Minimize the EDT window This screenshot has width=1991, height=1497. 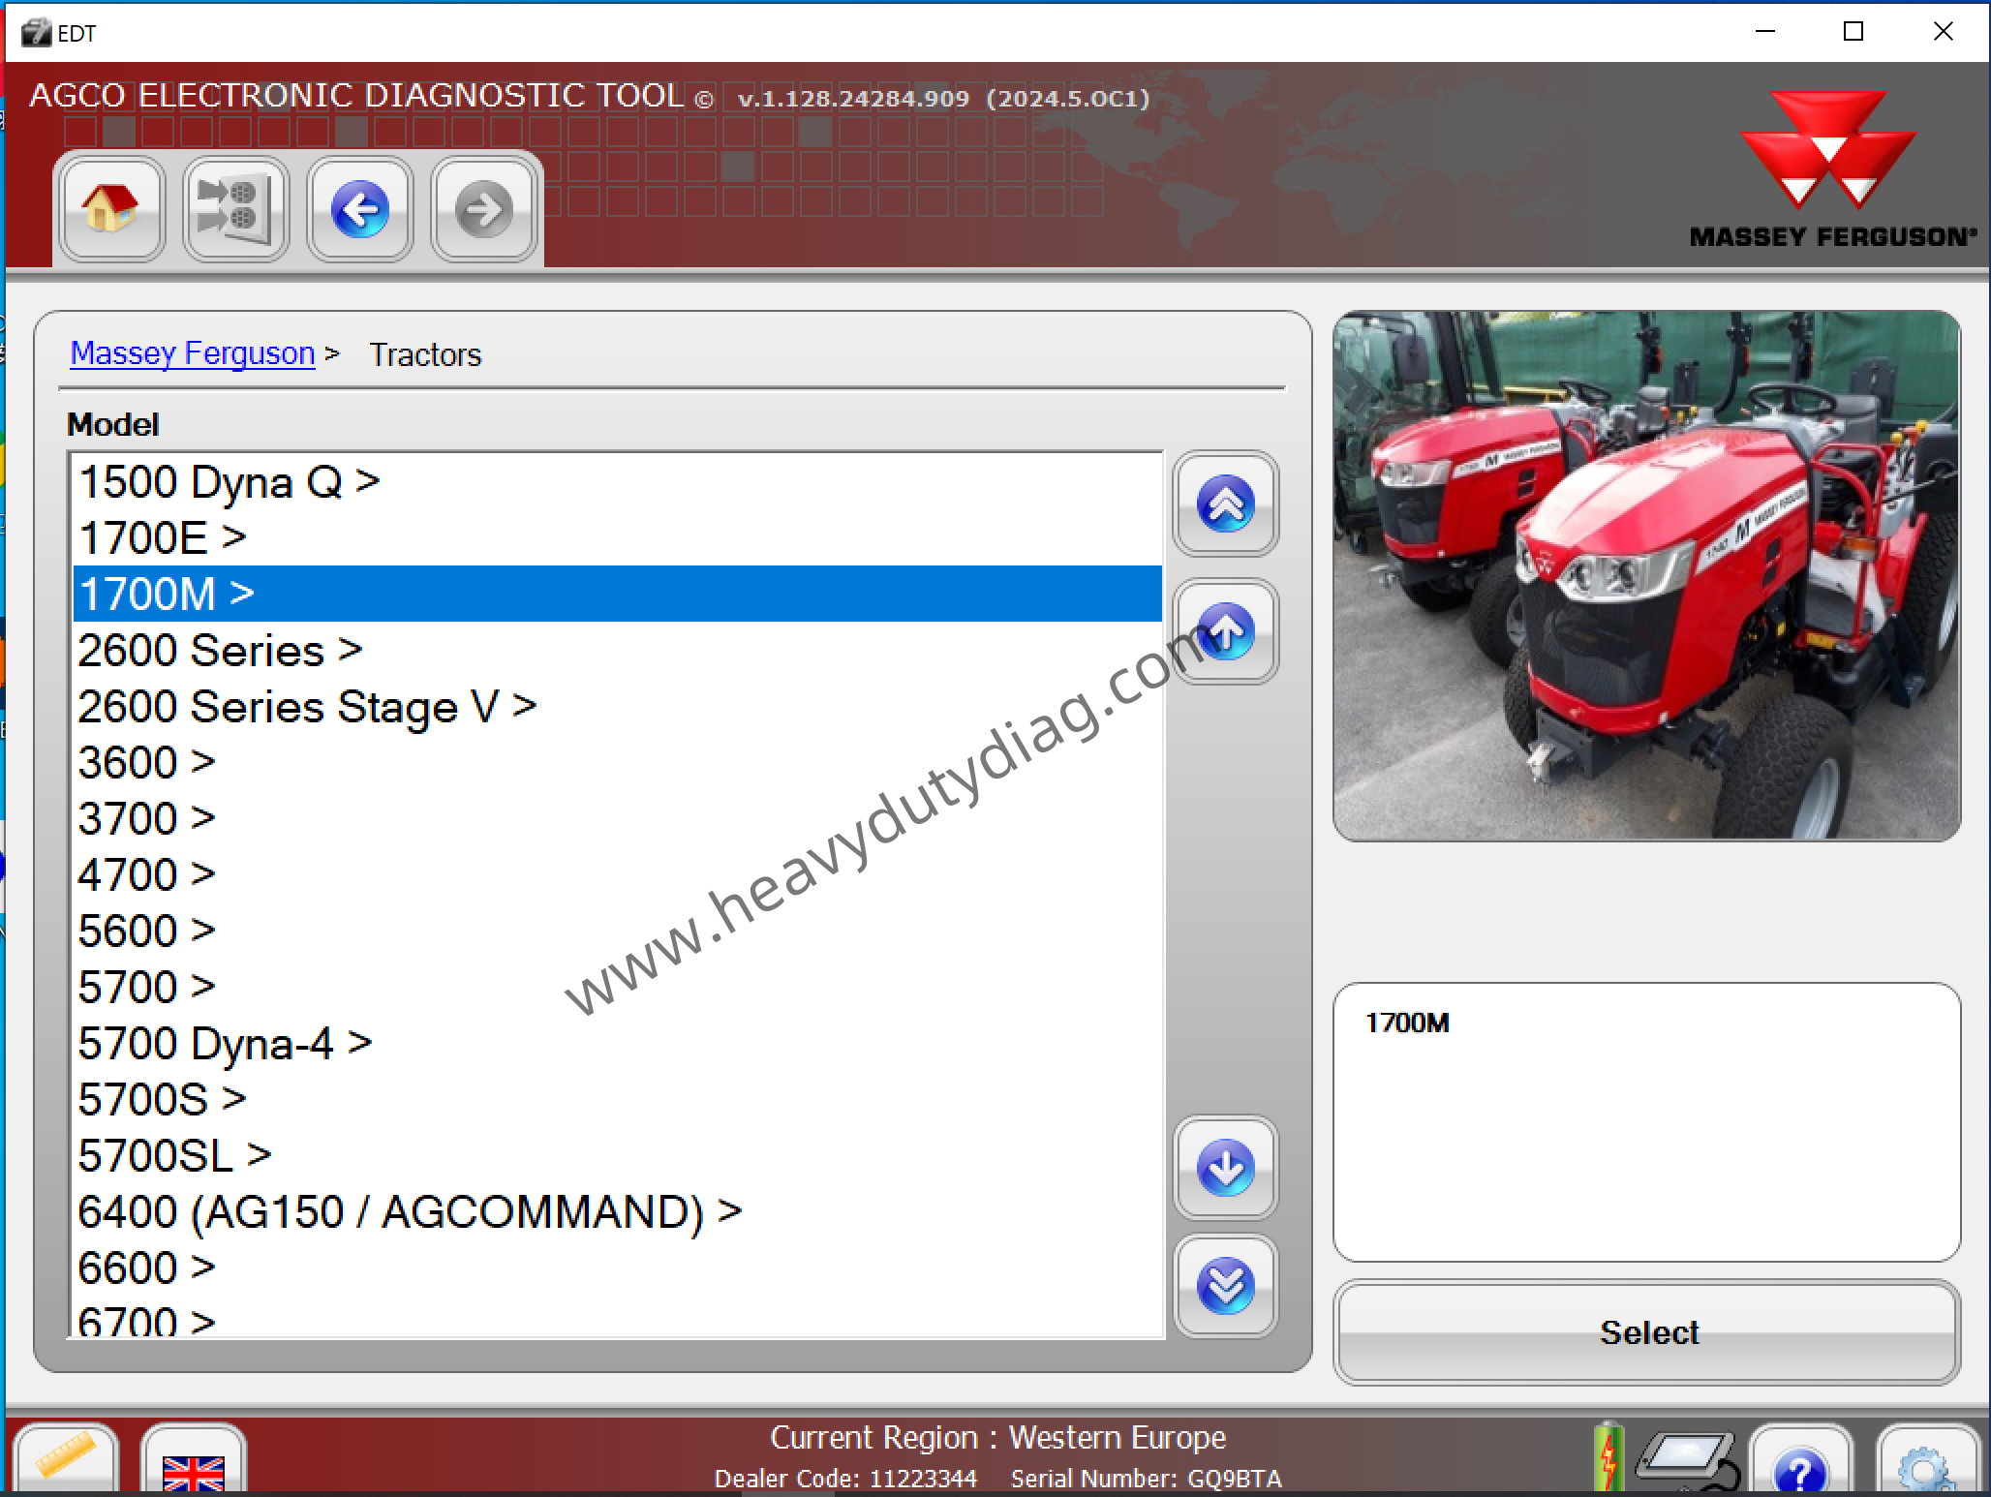click(x=1765, y=32)
